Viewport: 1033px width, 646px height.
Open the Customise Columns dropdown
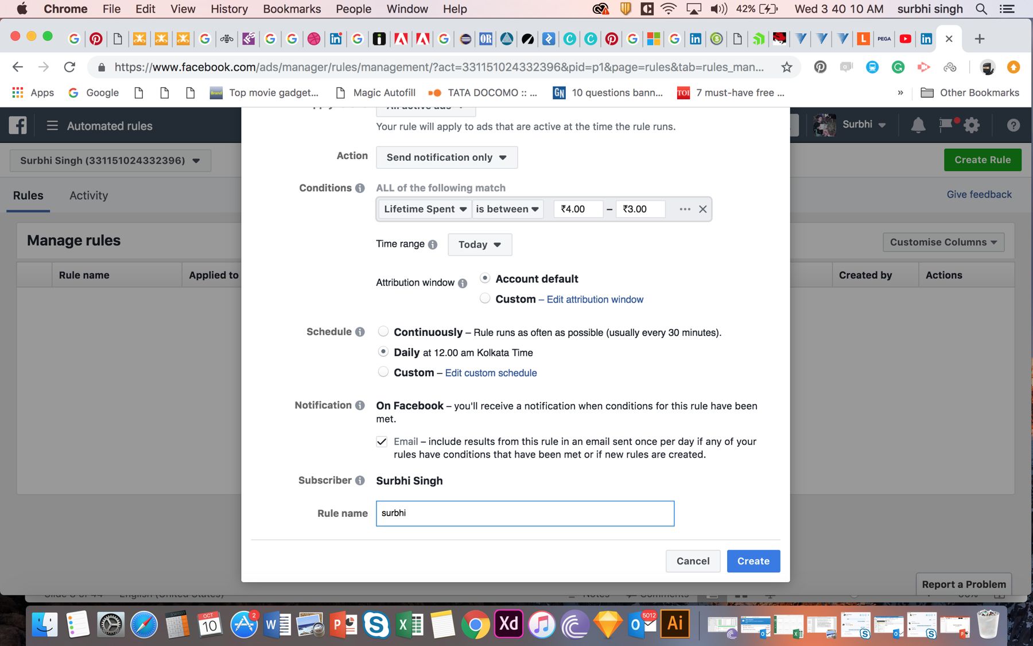943,242
